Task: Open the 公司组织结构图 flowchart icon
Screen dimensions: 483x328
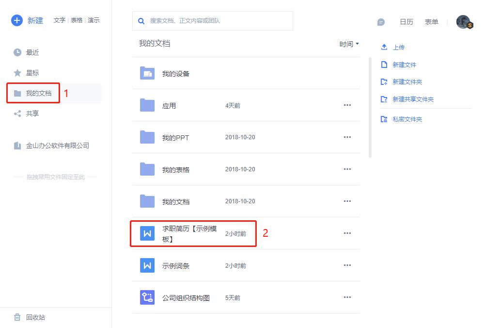Action: click(x=147, y=297)
